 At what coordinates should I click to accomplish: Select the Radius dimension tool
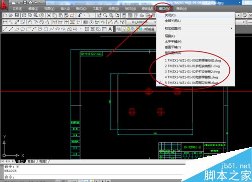(30, 22)
